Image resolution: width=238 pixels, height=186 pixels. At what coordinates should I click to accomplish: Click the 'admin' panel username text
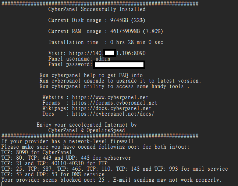(x=103, y=59)
